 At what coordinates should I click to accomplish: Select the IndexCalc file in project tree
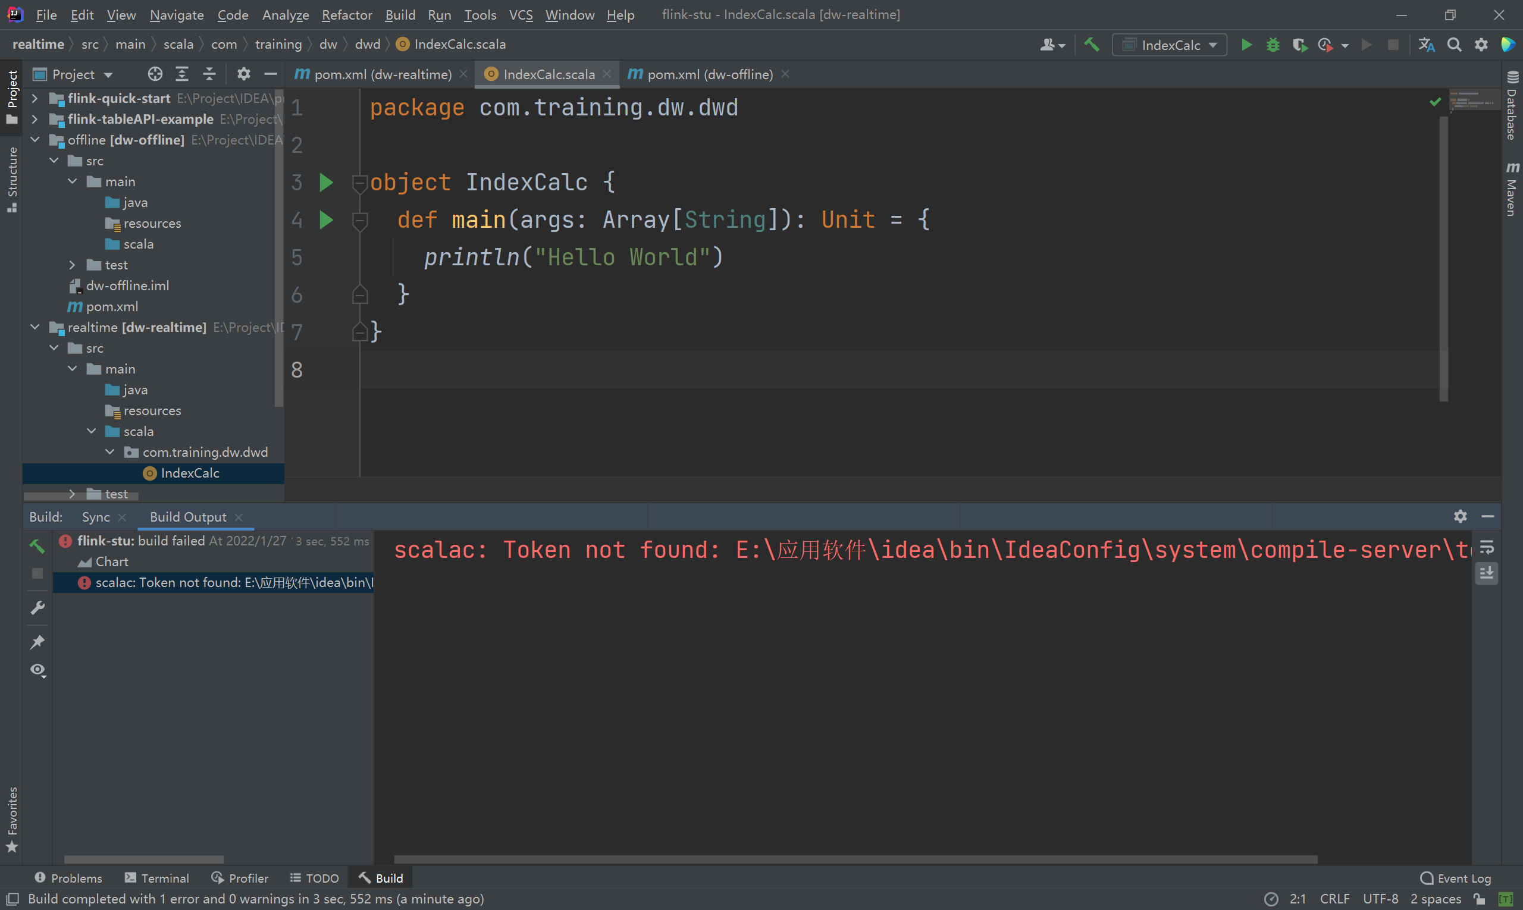click(x=153, y=473)
